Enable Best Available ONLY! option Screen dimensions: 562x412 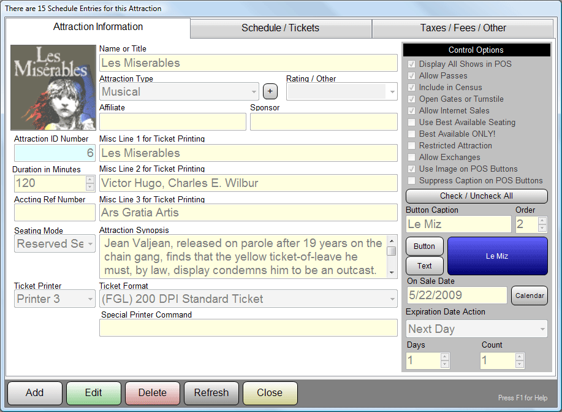pyautogui.click(x=411, y=134)
